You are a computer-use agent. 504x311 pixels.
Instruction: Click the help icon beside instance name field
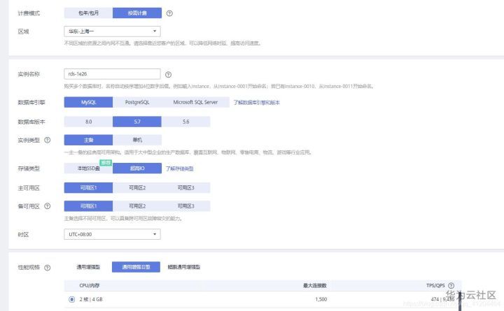pos(168,75)
